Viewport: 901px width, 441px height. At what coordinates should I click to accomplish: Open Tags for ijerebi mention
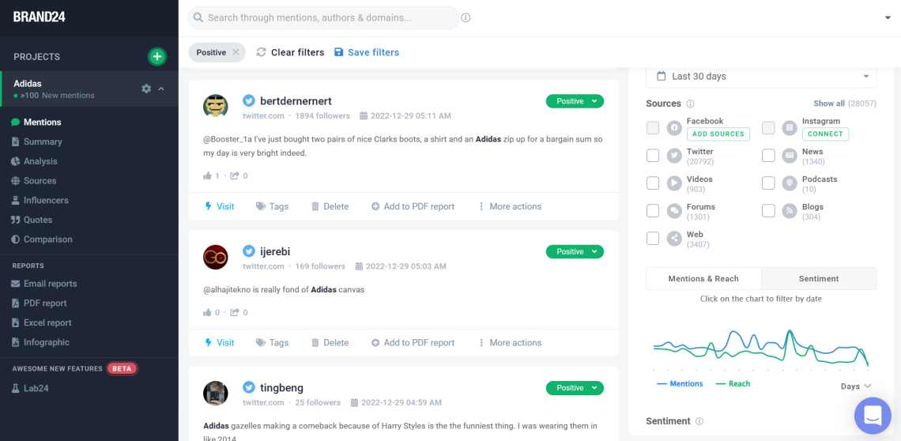[273, 343]
